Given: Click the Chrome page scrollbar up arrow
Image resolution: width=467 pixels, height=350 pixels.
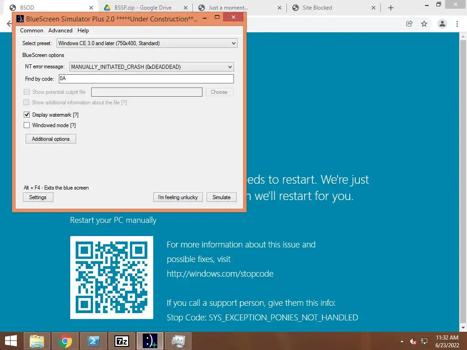Looking at the screenshot, I should [x=462, y=36].
